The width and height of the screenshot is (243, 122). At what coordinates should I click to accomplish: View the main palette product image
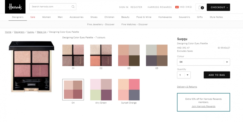pos(31,67)
